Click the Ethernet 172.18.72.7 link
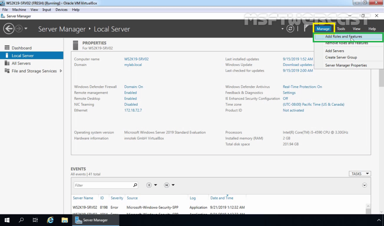Viewport: 384px width, 226px height. click(x=133, y=110)
